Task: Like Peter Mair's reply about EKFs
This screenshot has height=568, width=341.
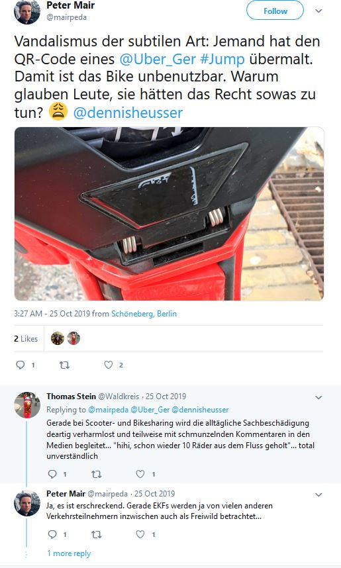Action: pyautogui.click(x=140, y=534)
